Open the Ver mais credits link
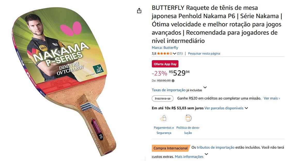This screenshot has height=161, width=290. click(x=272, y=98)
